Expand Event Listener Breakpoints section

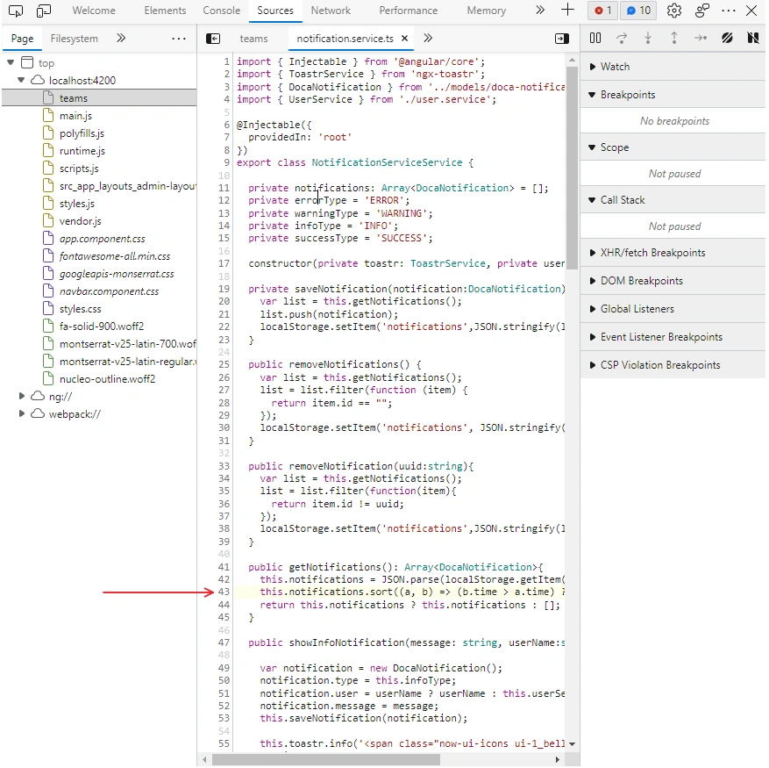point(673,336)
